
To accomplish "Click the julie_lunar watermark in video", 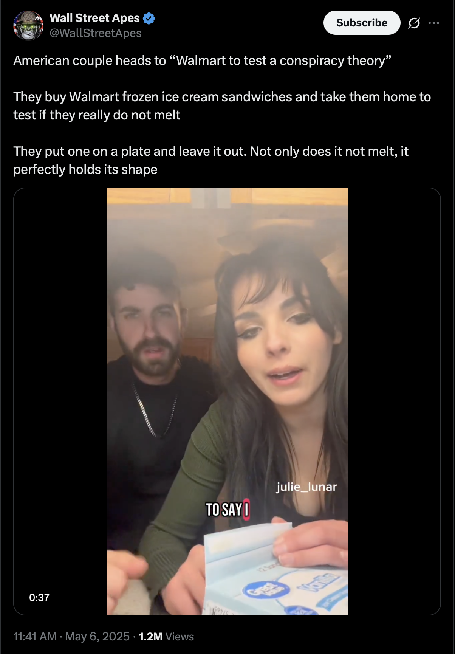I will 306,487.
